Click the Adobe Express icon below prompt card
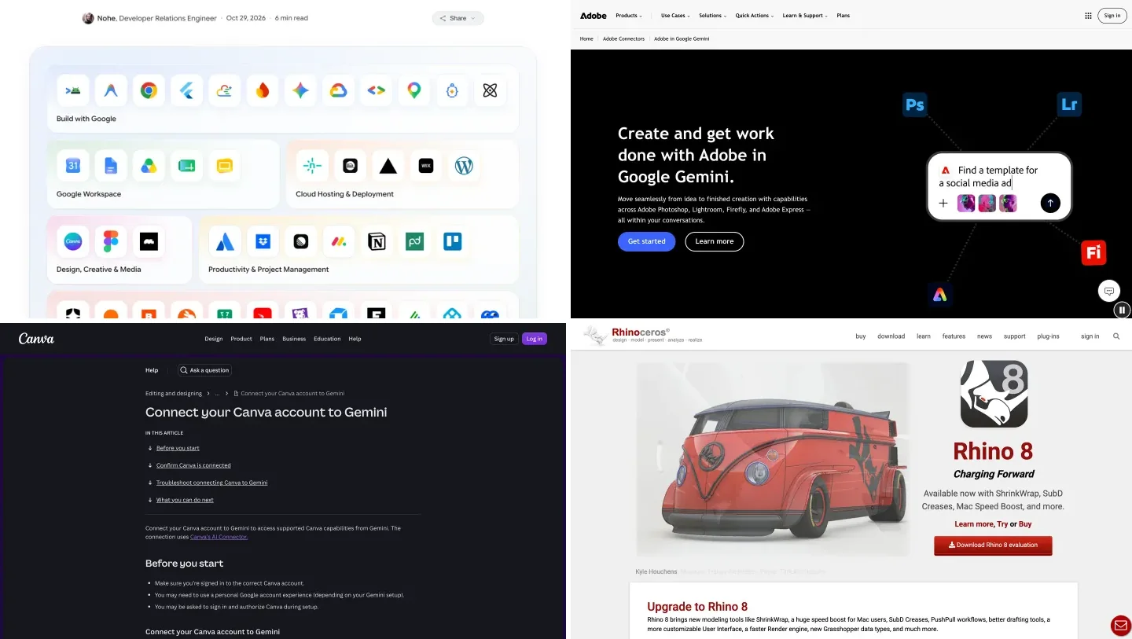The width and height of the screenshot is (1132, 639). 939,295
